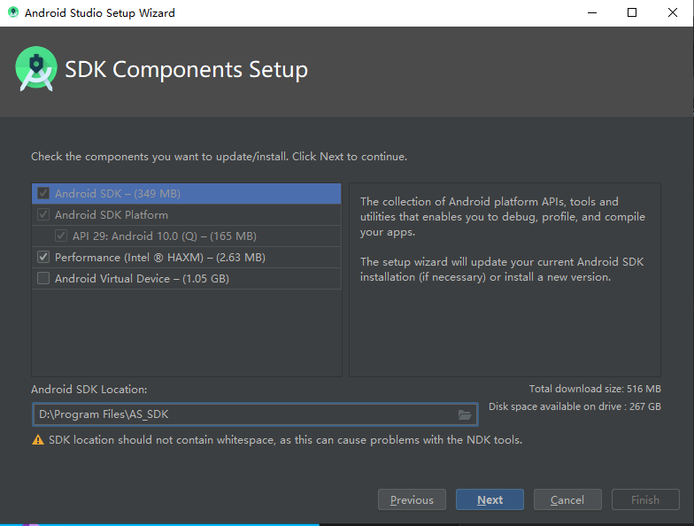The width and height of the screenshot is (694, 526).
Task: Select the Android Virtual Device – (1.05 GB) text
Action: [142, 278]
